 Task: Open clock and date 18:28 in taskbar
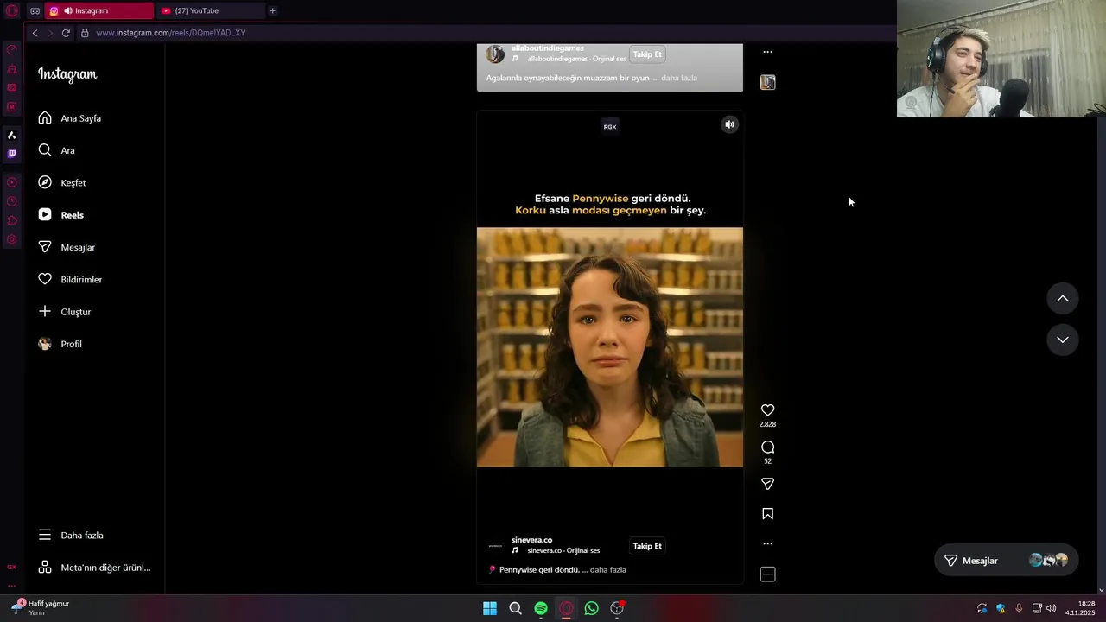tap(1080, 608)
